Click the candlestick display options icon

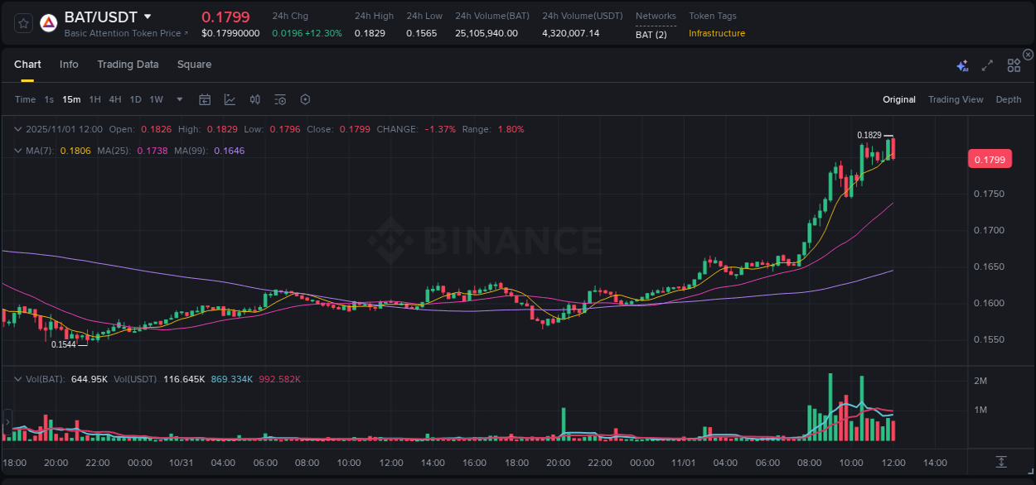pyautogui.click(x=254, y=98)
